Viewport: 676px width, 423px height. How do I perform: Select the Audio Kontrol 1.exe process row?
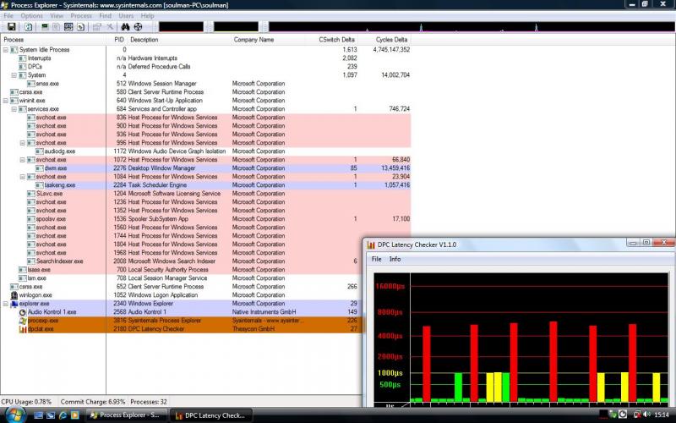tap(52, 312)
